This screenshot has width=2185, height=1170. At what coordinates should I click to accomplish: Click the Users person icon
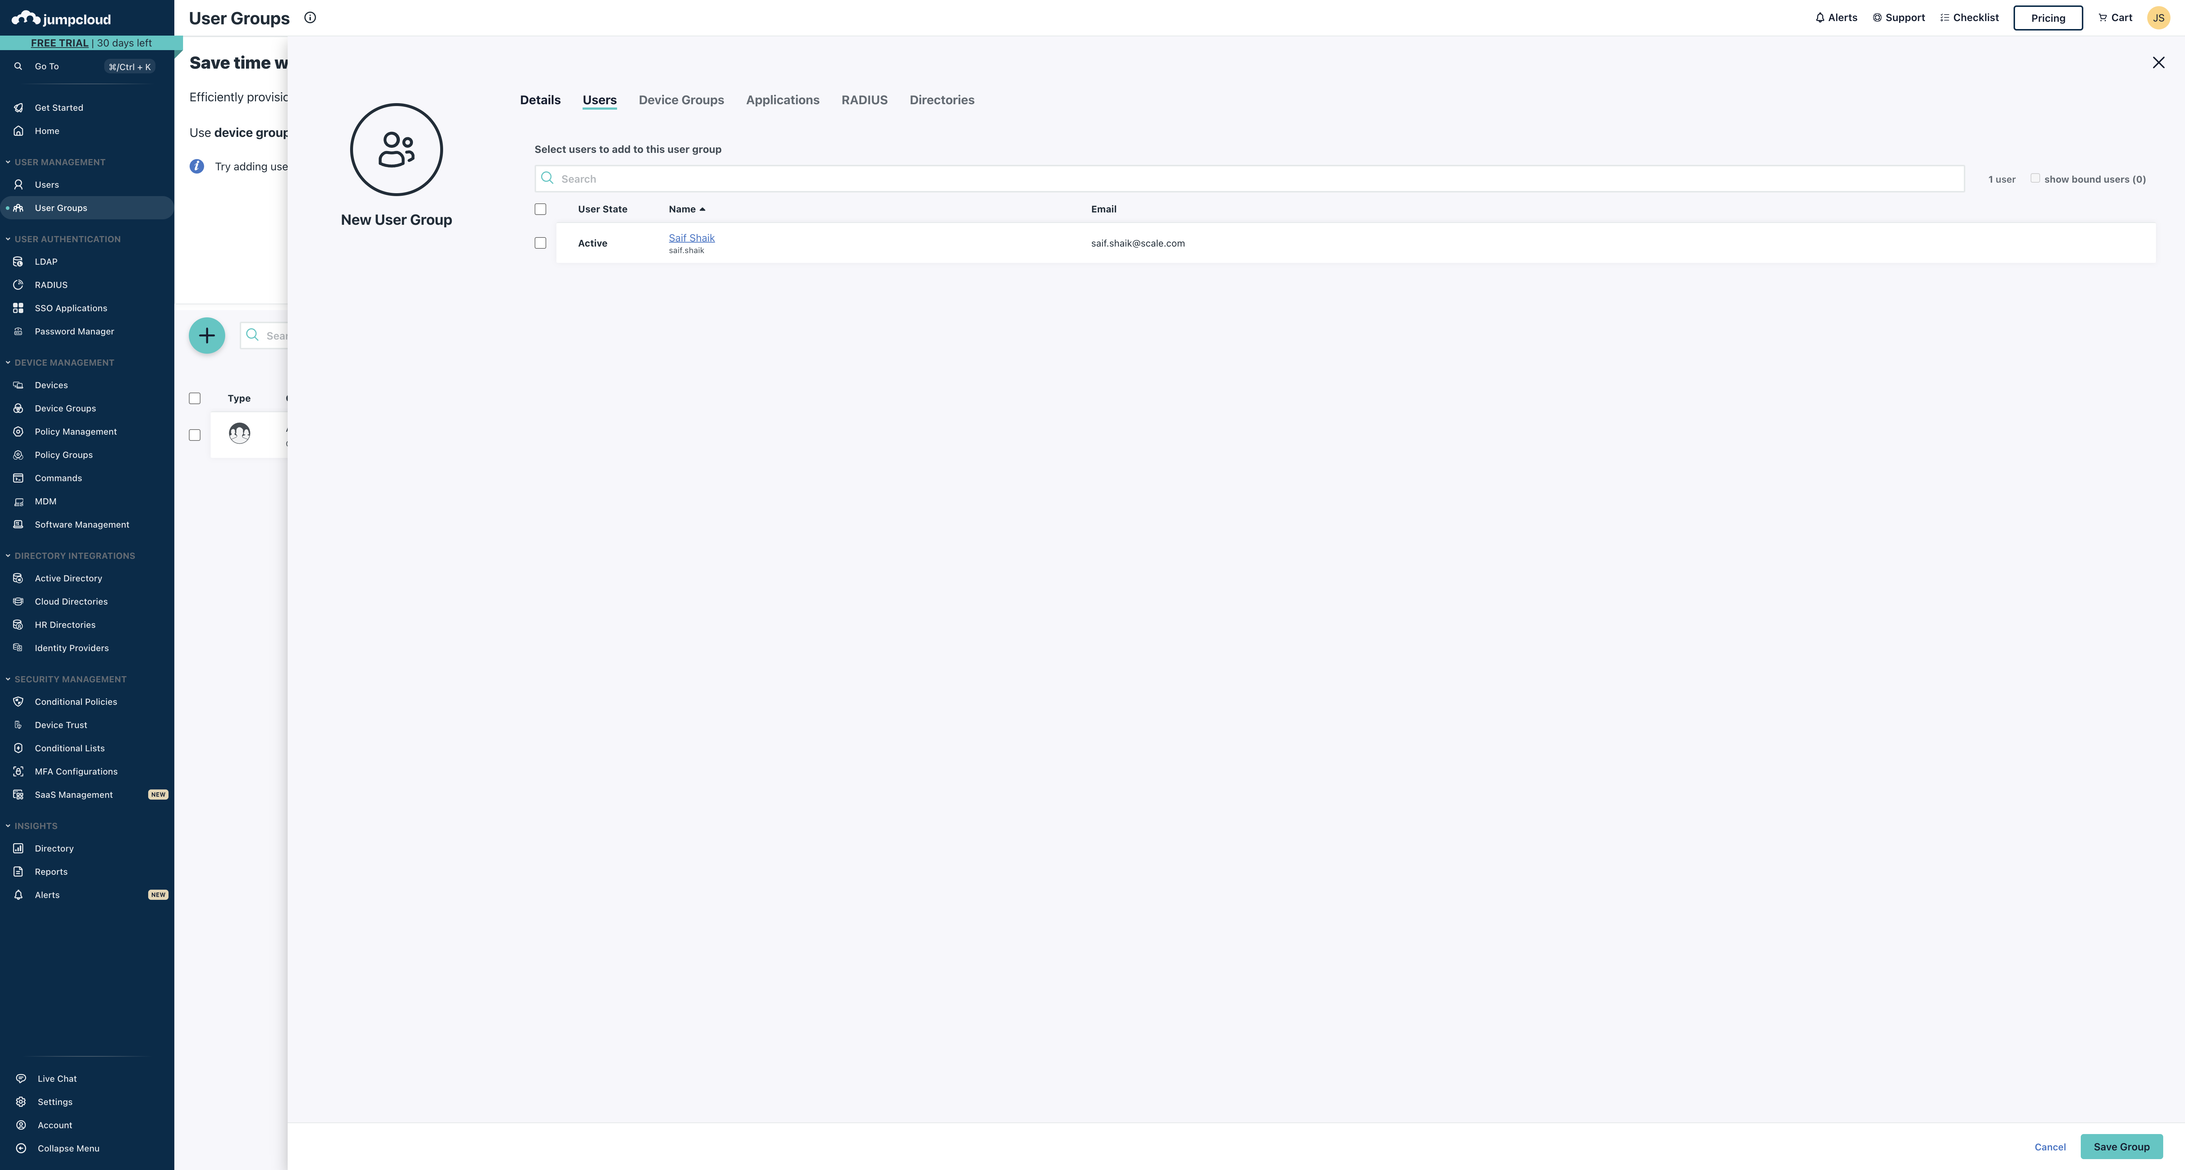tap(18, 185)
